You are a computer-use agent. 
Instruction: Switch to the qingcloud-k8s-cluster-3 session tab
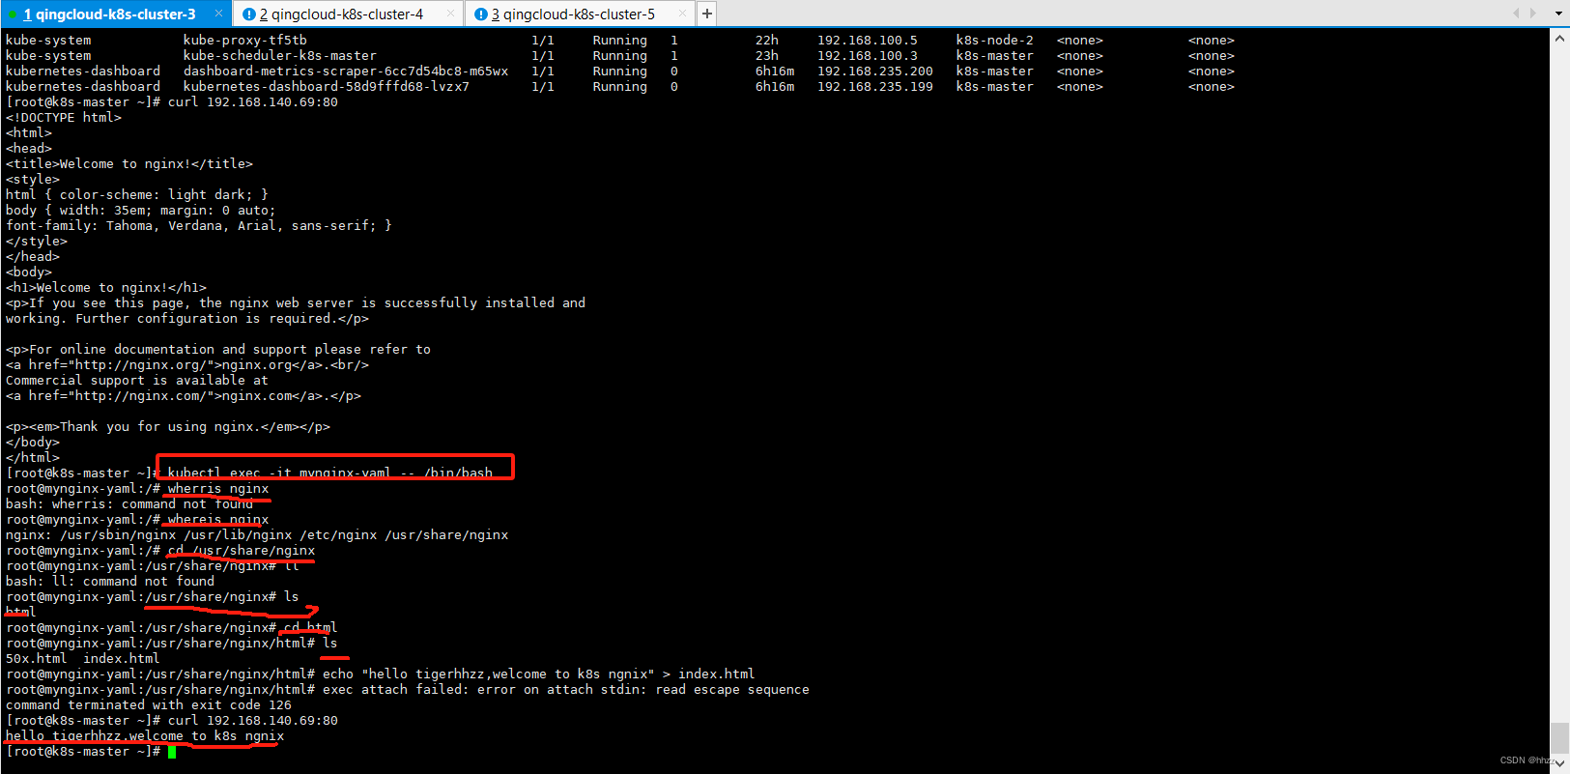115,14
